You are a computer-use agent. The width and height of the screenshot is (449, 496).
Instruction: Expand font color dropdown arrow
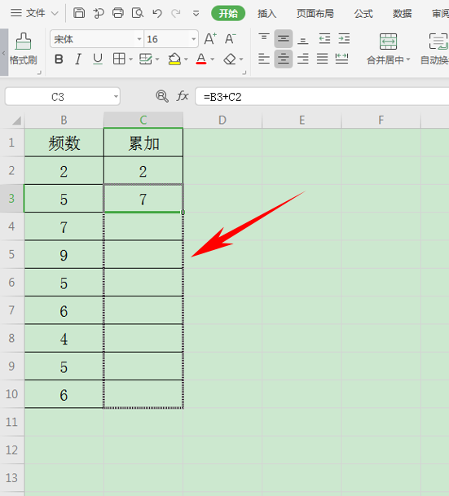[213, 59]
